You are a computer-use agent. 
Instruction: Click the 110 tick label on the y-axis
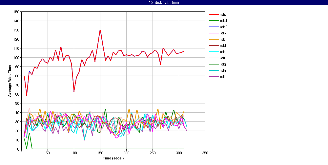[x=16, y=48]
